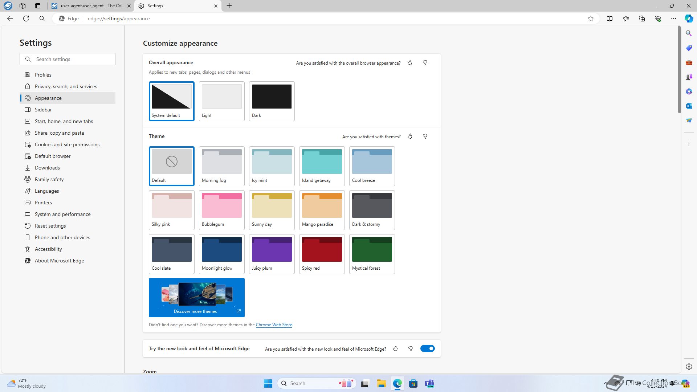Click Discover more themes tile
This screenshot has width=697, height=392.
coord(197,298)
